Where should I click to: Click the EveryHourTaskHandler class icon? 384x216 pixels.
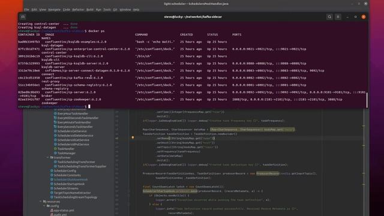point(55,113)
